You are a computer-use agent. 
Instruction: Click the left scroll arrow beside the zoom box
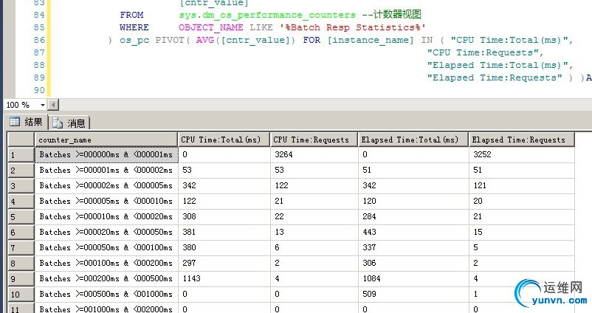pyautogui.click(x=54, y=105)
